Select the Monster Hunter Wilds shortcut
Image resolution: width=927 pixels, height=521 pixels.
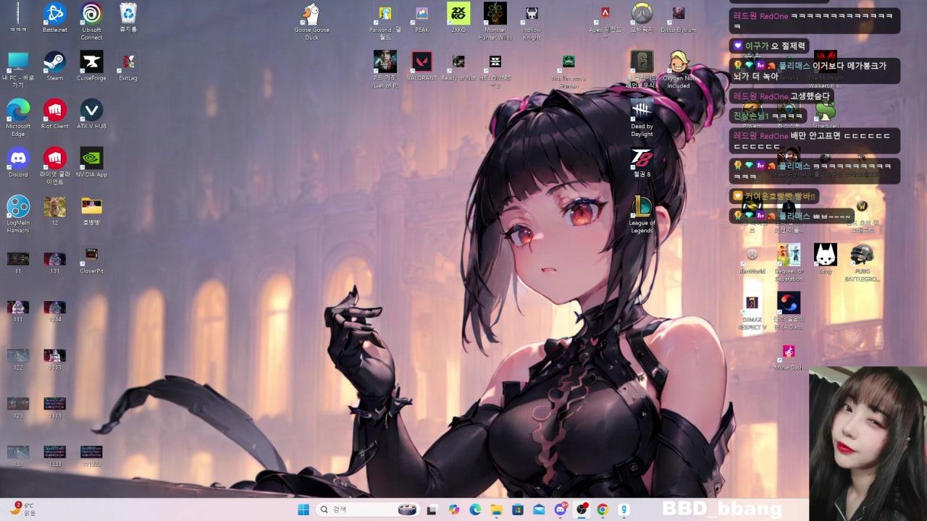tap(495, 20)
